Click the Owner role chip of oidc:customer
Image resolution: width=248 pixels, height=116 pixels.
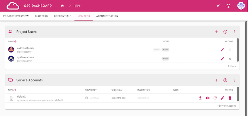coord(157,49)
